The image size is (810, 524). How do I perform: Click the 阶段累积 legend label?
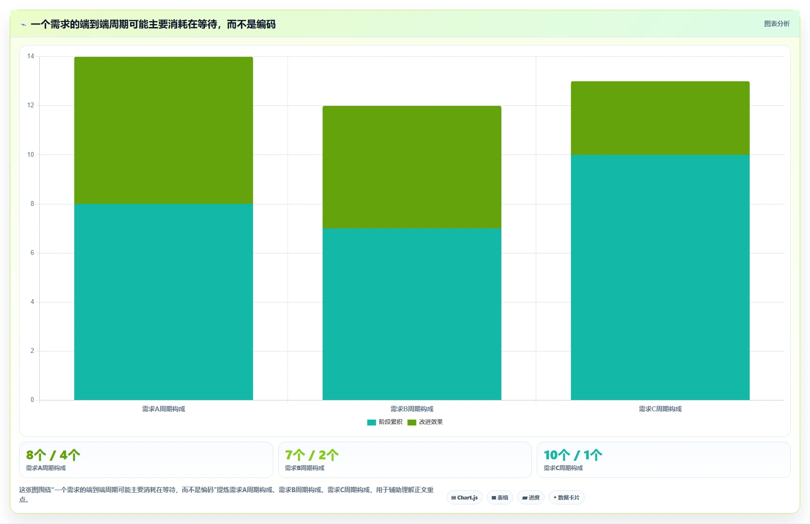pos(391,422)
